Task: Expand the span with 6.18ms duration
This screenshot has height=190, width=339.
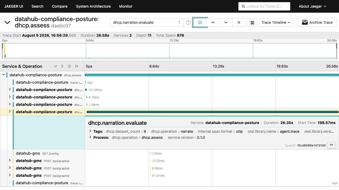Action: (10, 97)
